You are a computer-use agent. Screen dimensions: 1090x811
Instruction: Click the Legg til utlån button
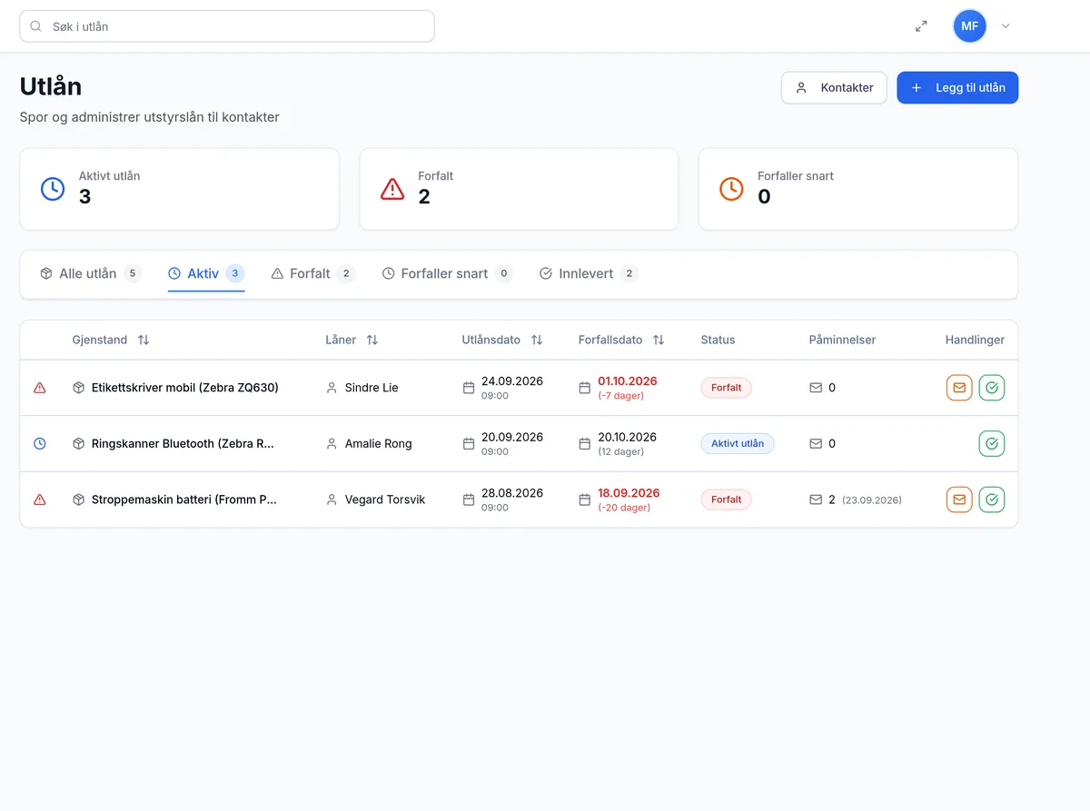click(x=957, y=88)
